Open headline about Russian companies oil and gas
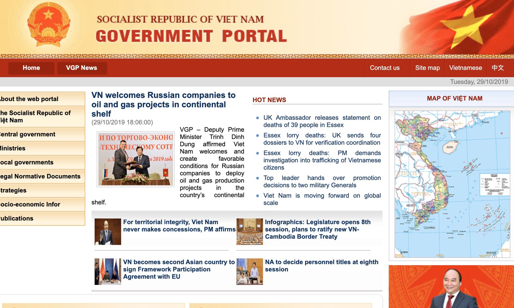This screenshot has width=514, height=308. 163,104
